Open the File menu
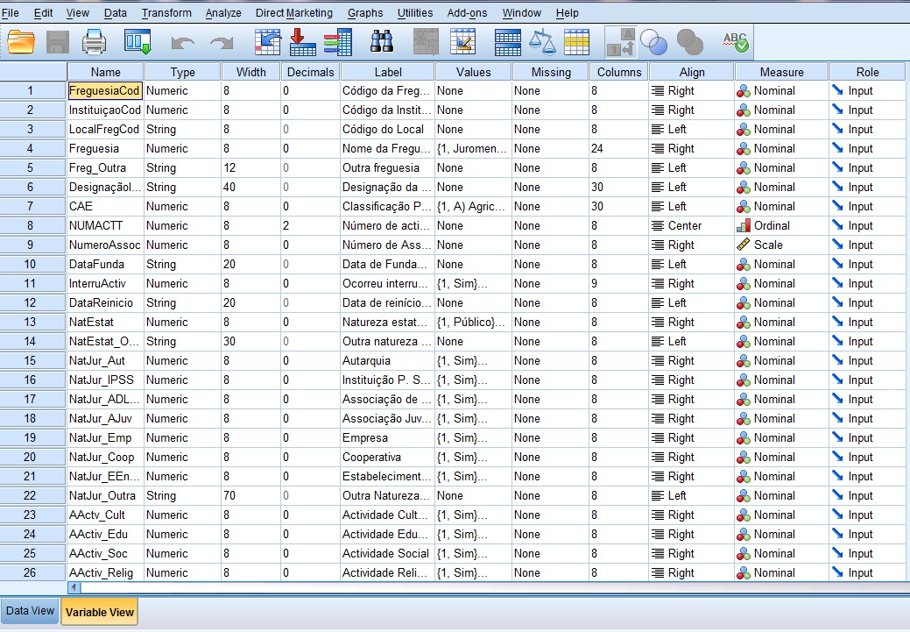This screenshot has height=632, width=910. click(11, 13)
